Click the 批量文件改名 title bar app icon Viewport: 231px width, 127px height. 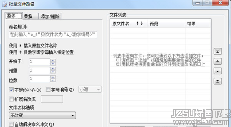(5, 4)
